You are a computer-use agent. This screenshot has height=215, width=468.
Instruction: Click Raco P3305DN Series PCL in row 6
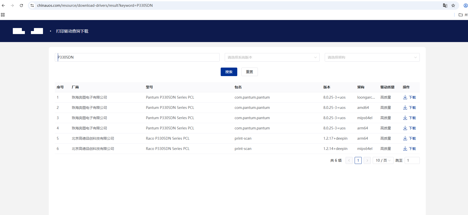[168, 149]
